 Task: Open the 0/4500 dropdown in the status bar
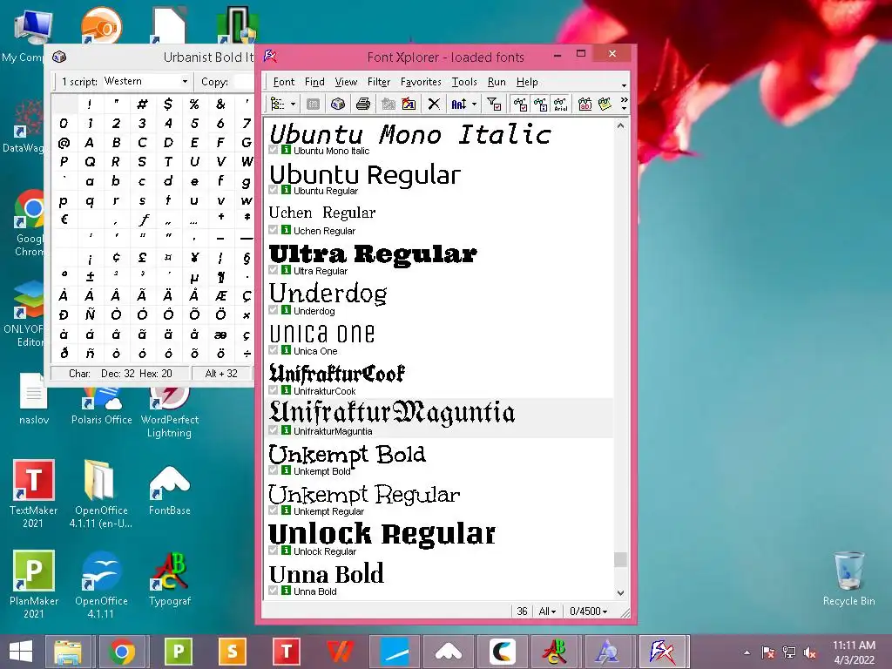[588, 611]
